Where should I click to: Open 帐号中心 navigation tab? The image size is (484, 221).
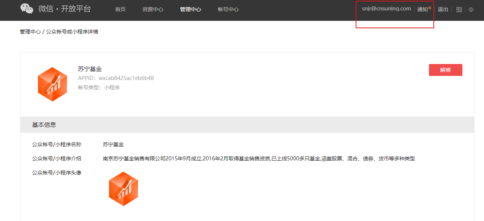tap(228, 9)
